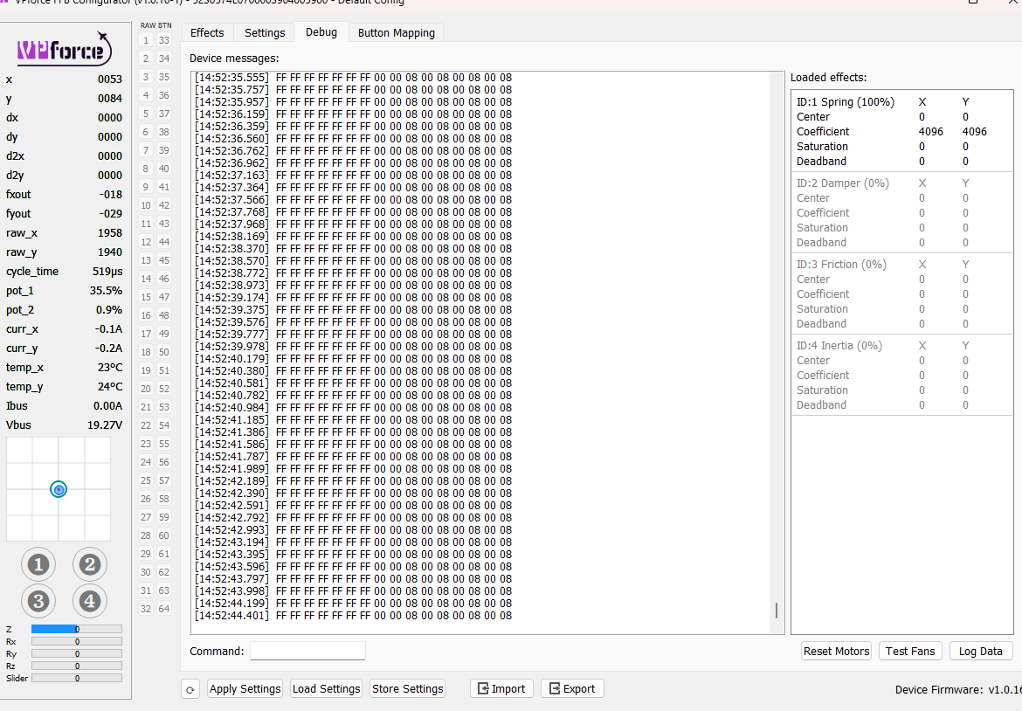Select the ID:1 Spring (100%) effect
This screenshot has width=1022, height=711.
(x=846, y=101)
